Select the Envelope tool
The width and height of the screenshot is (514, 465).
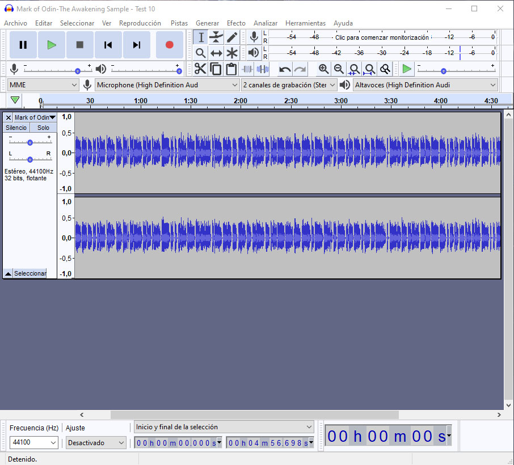[216, 37]
